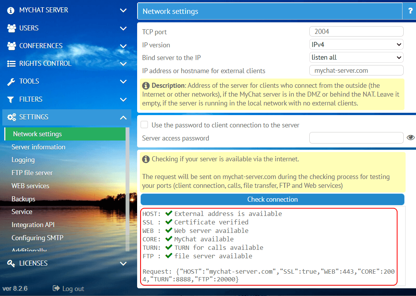Screen dimensions: 416x296
Task: Expand the Rights Control section chevron
Action: click(x=123, y=64)
